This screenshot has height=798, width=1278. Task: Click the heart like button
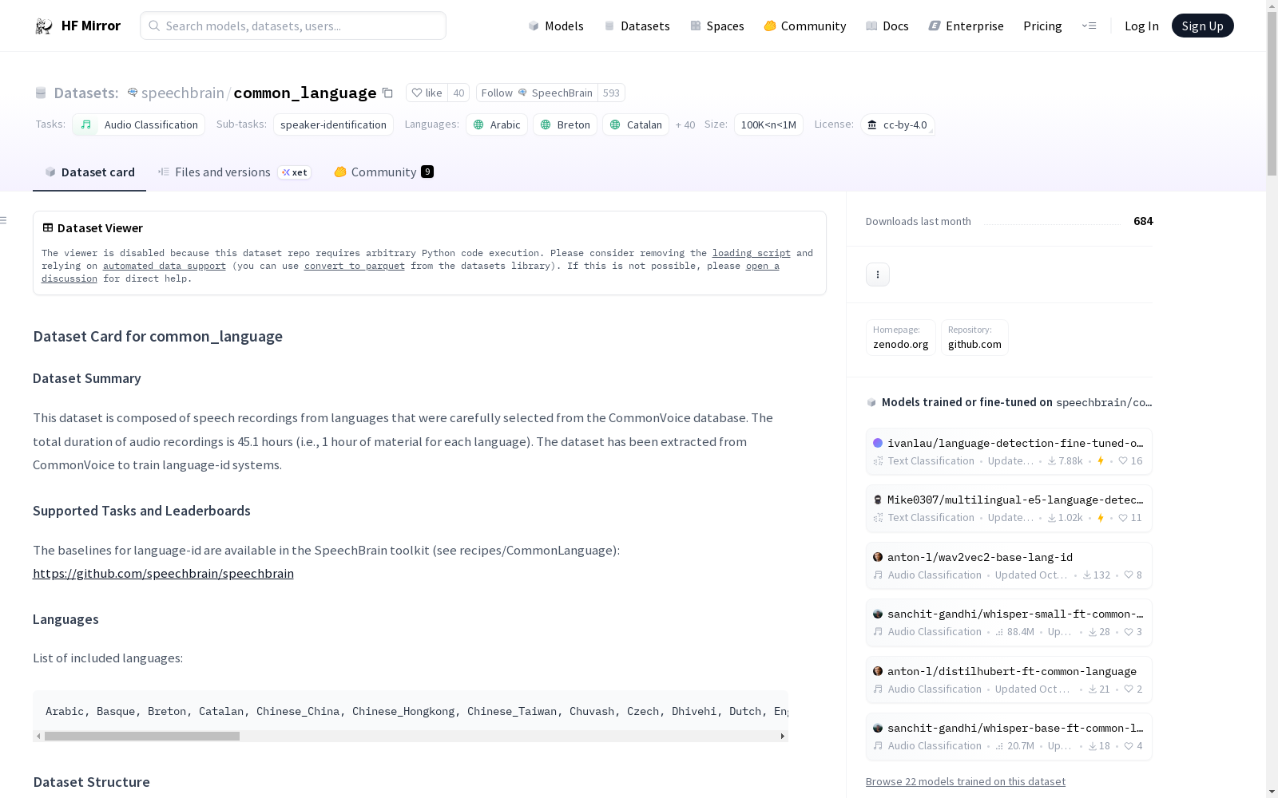[x=427, y=93]
